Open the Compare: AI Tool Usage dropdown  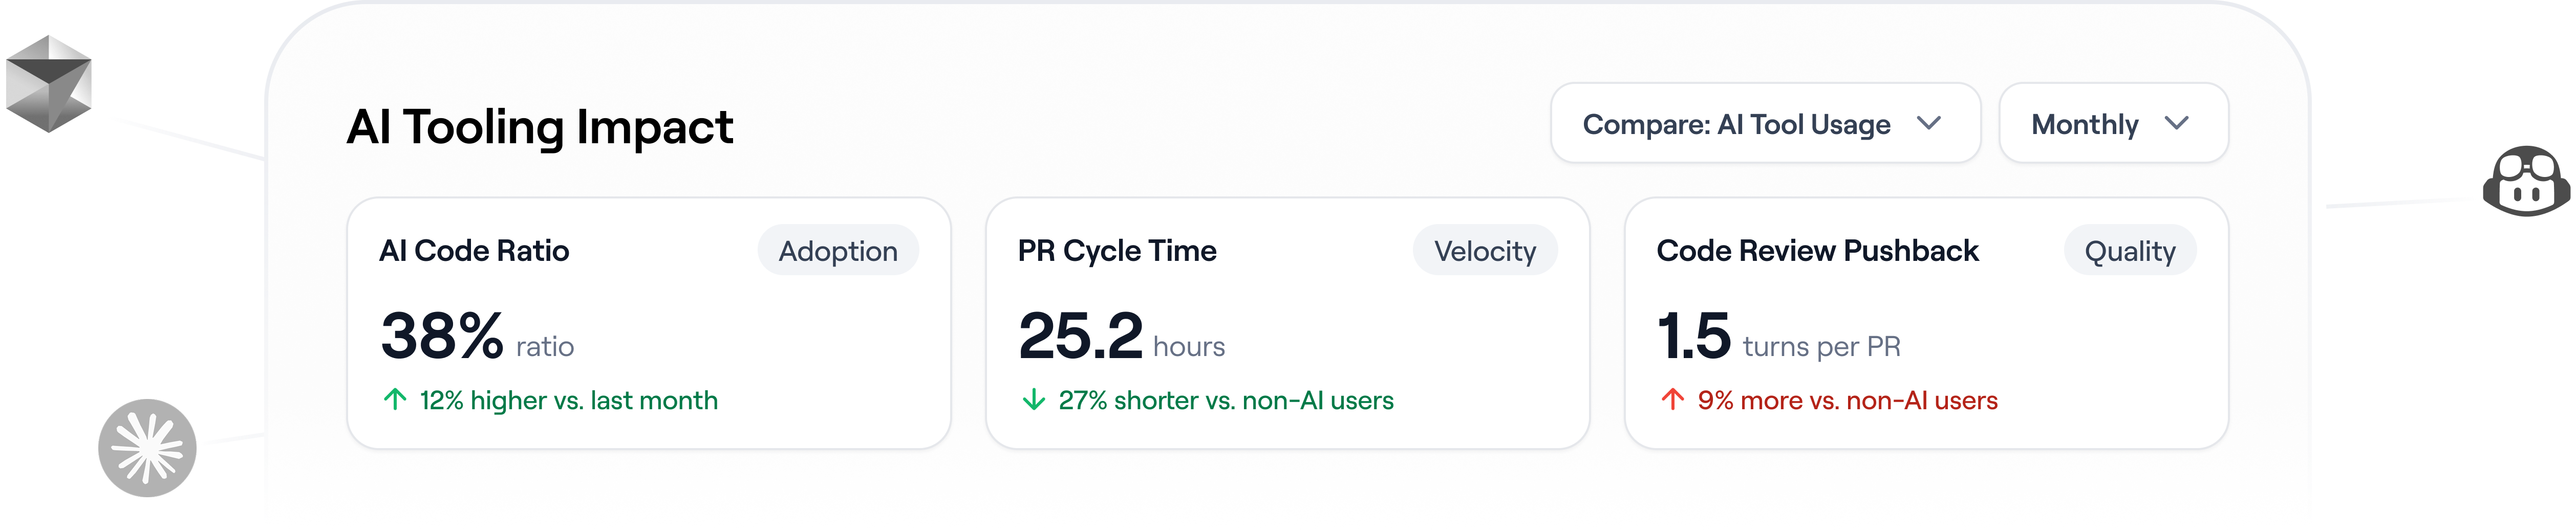click(1765, 123)
